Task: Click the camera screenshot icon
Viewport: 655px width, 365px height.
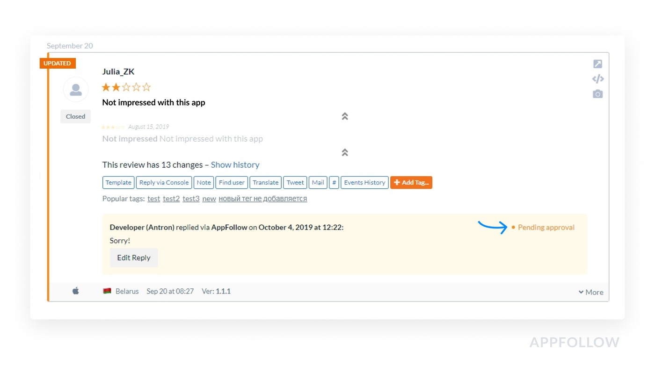Action: click(597, 94)
